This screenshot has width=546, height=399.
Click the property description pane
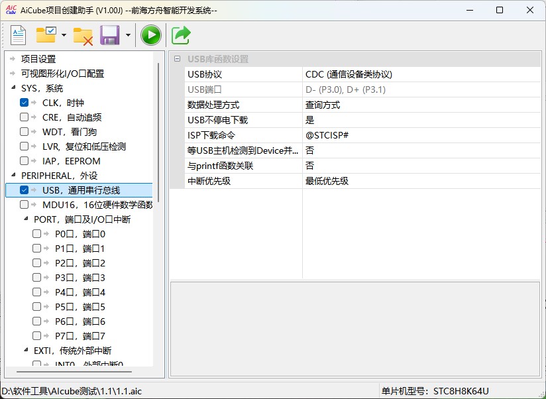tap(355, 329)
